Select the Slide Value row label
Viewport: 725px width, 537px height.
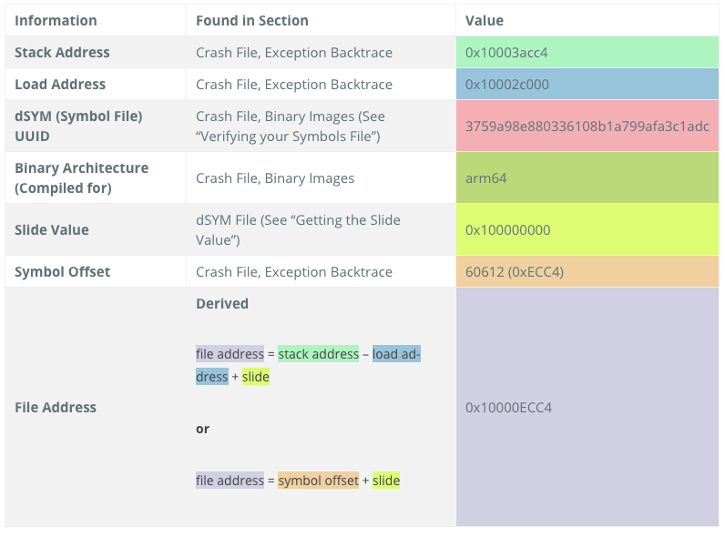51,230
